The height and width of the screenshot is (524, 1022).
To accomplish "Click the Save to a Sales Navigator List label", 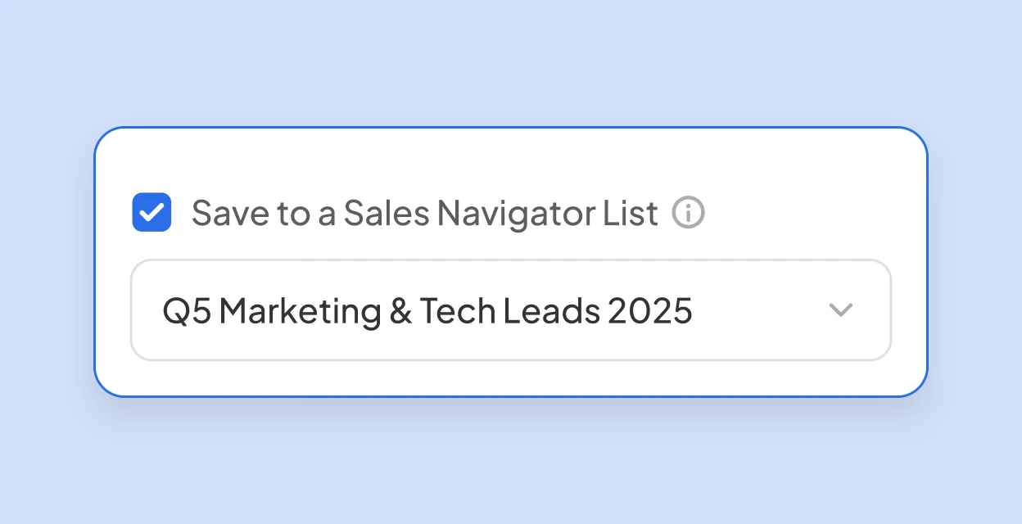I will [423, 213].
